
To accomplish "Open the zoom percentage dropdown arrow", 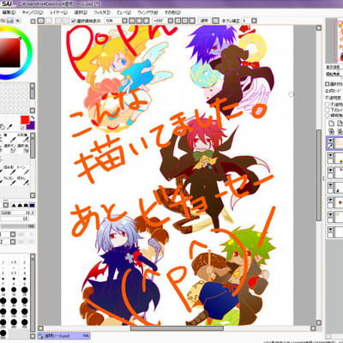I will pos(124,21).
